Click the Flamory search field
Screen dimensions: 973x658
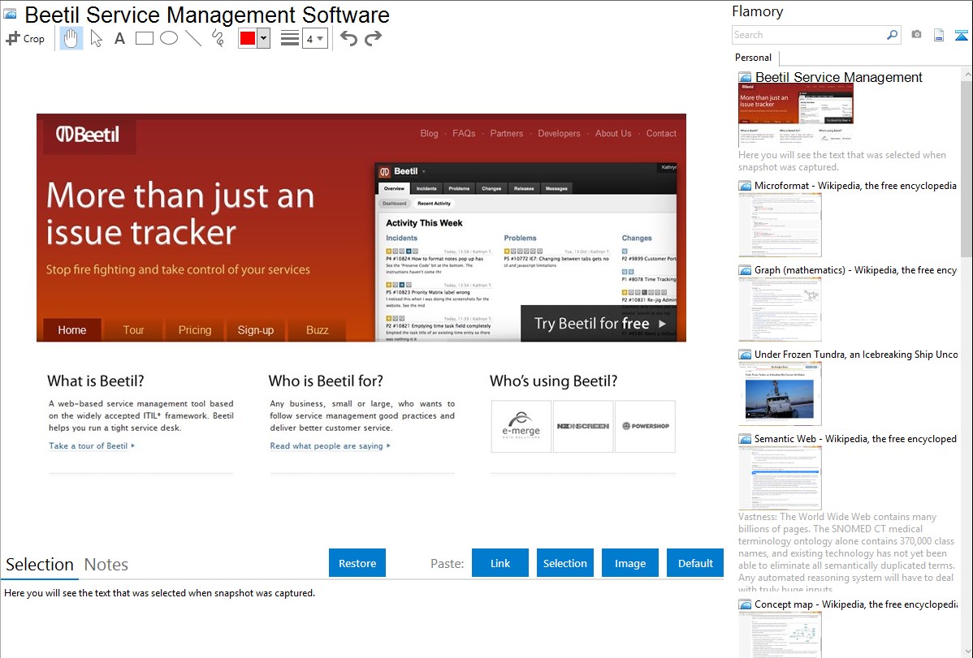[809, 35]
